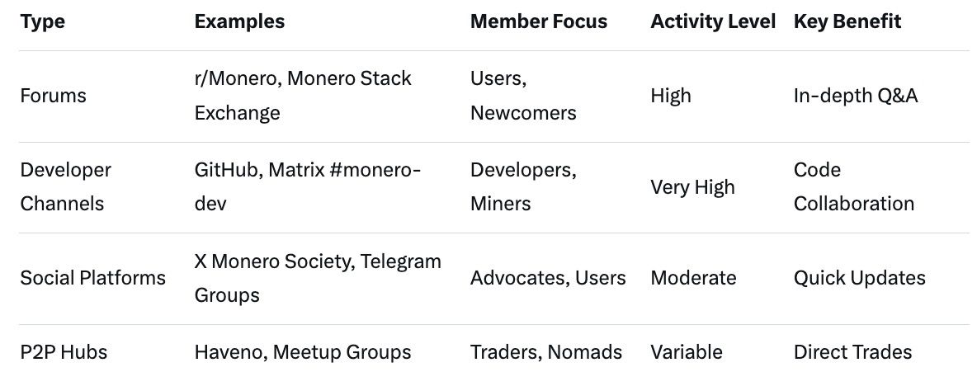The image size is (977, 386).
Task: Select the Developer Channels cell
Action: [x=65, y=186]
